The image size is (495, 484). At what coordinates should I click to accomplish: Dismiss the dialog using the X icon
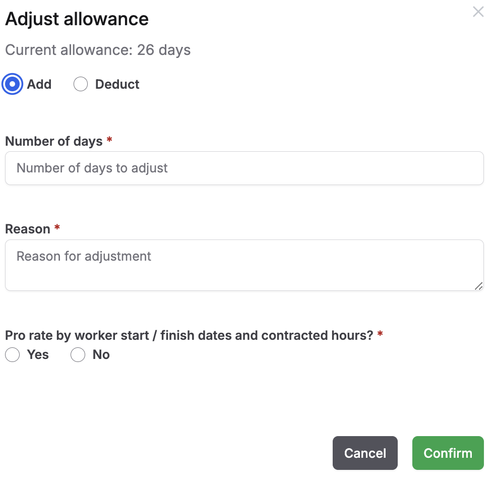(478, 12)
